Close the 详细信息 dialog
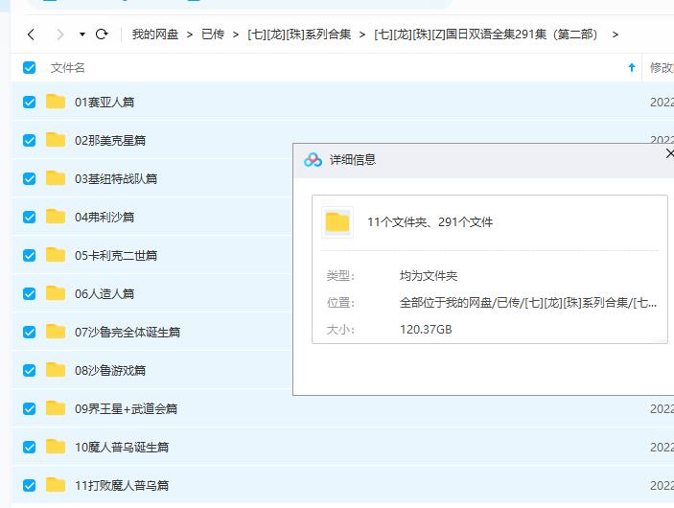Viewport: 674px width, 508px height. pos(668,153)
